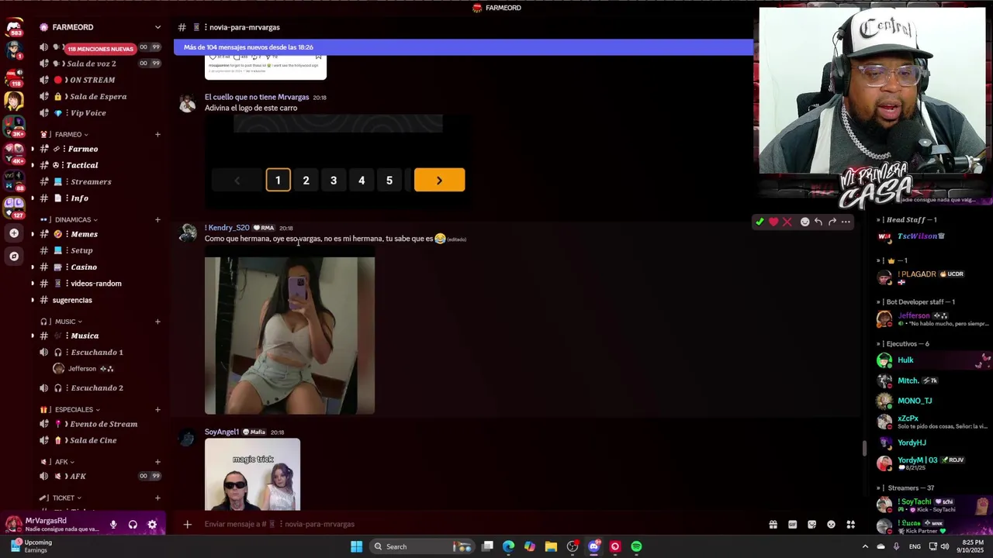Open the add reaction emoji picker on the message

(804, 222)
